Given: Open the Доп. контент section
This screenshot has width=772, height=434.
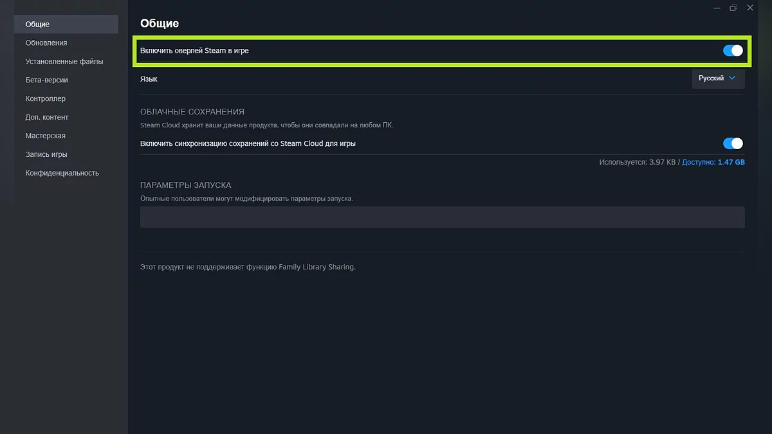Looking at the screenshot, I should [47, 118].
